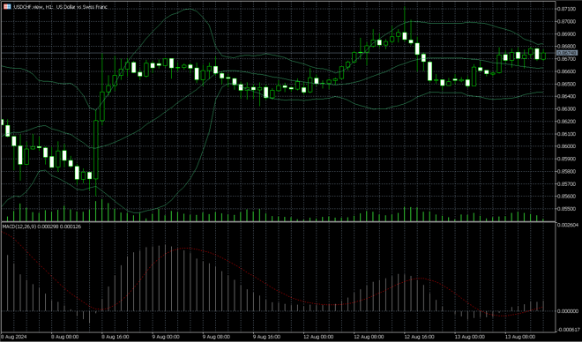Click the 0.85500 price axis value
This screenshot has width=582, height=342.
point(567,209)
